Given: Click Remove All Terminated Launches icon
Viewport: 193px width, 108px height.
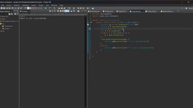Looking at the screenshot, I should coord(55,11).
